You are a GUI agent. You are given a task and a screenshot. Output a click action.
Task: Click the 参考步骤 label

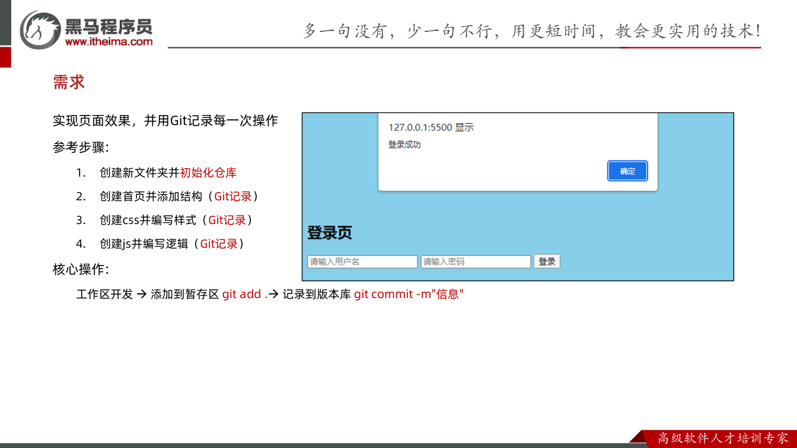pos(81,148)
